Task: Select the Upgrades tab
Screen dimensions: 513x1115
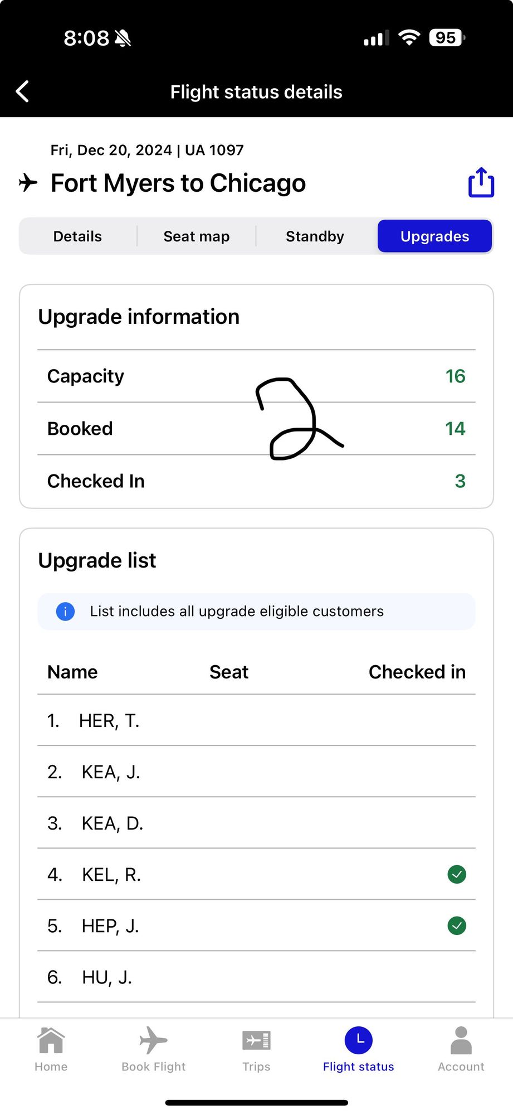Action: tap(434, 236)
